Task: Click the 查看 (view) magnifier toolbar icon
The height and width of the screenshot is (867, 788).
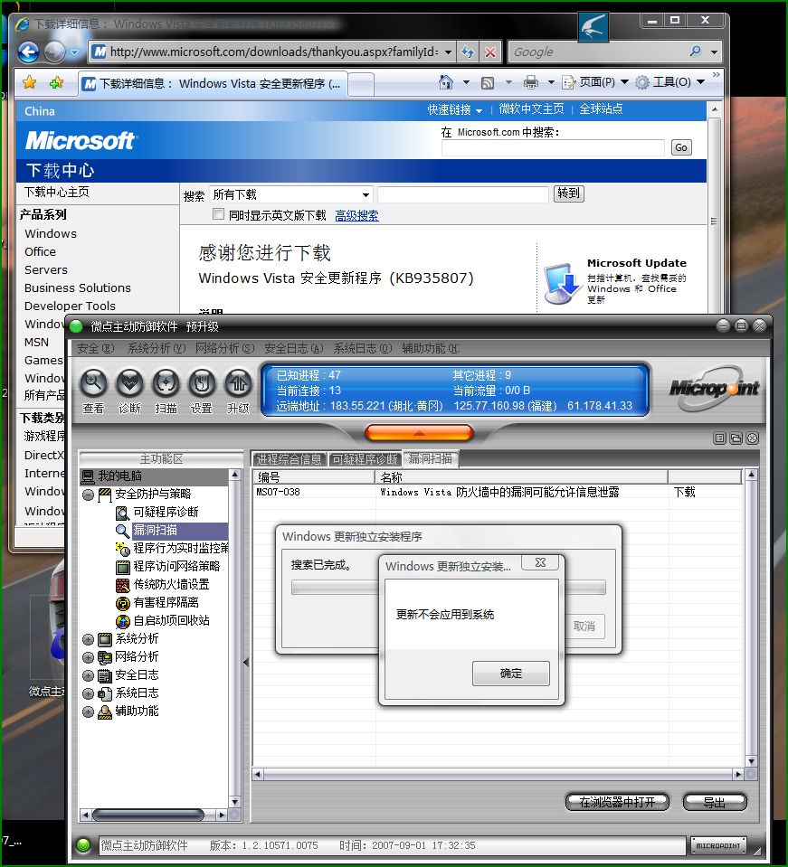Action: [x=93, y=382]
